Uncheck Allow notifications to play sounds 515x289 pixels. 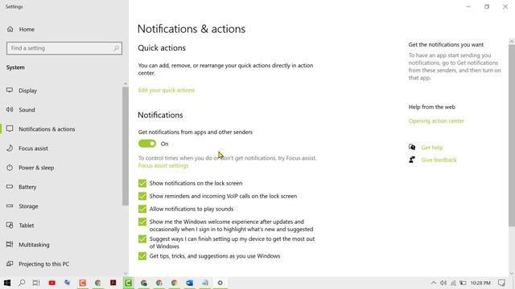click(142, 209)
